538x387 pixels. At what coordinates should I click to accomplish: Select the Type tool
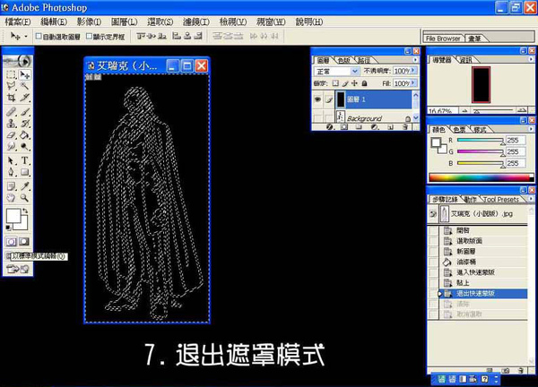[x=24, y=160]
